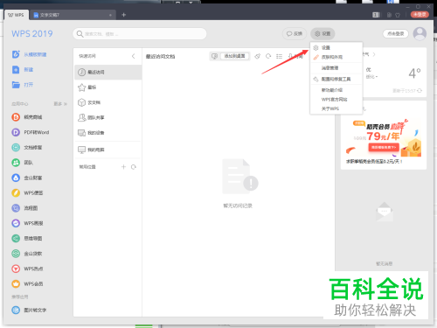Choose Settings from the dropdown menu
The height and width of the screenshot is (328, 437).
(x=336, y=47)
